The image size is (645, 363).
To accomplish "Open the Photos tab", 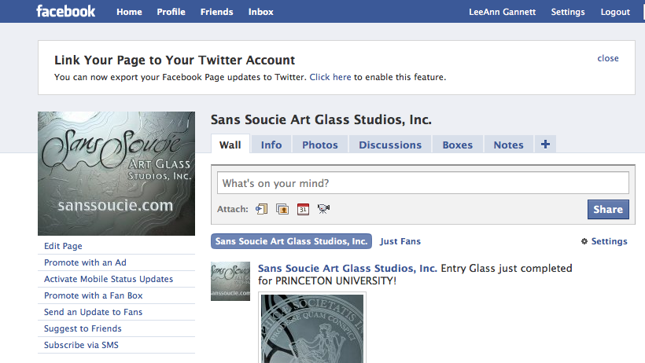I will (x=320, y=145).
